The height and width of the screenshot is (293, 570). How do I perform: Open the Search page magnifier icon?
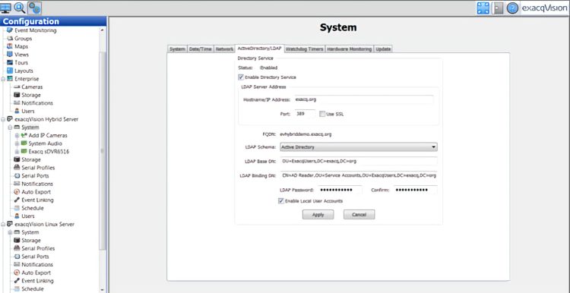click(20, 8)
